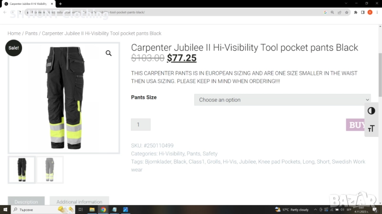Viewport: 382px width, 214px height.
Task: Open the Hi-Visibility category link
Action: coord(171,154)
